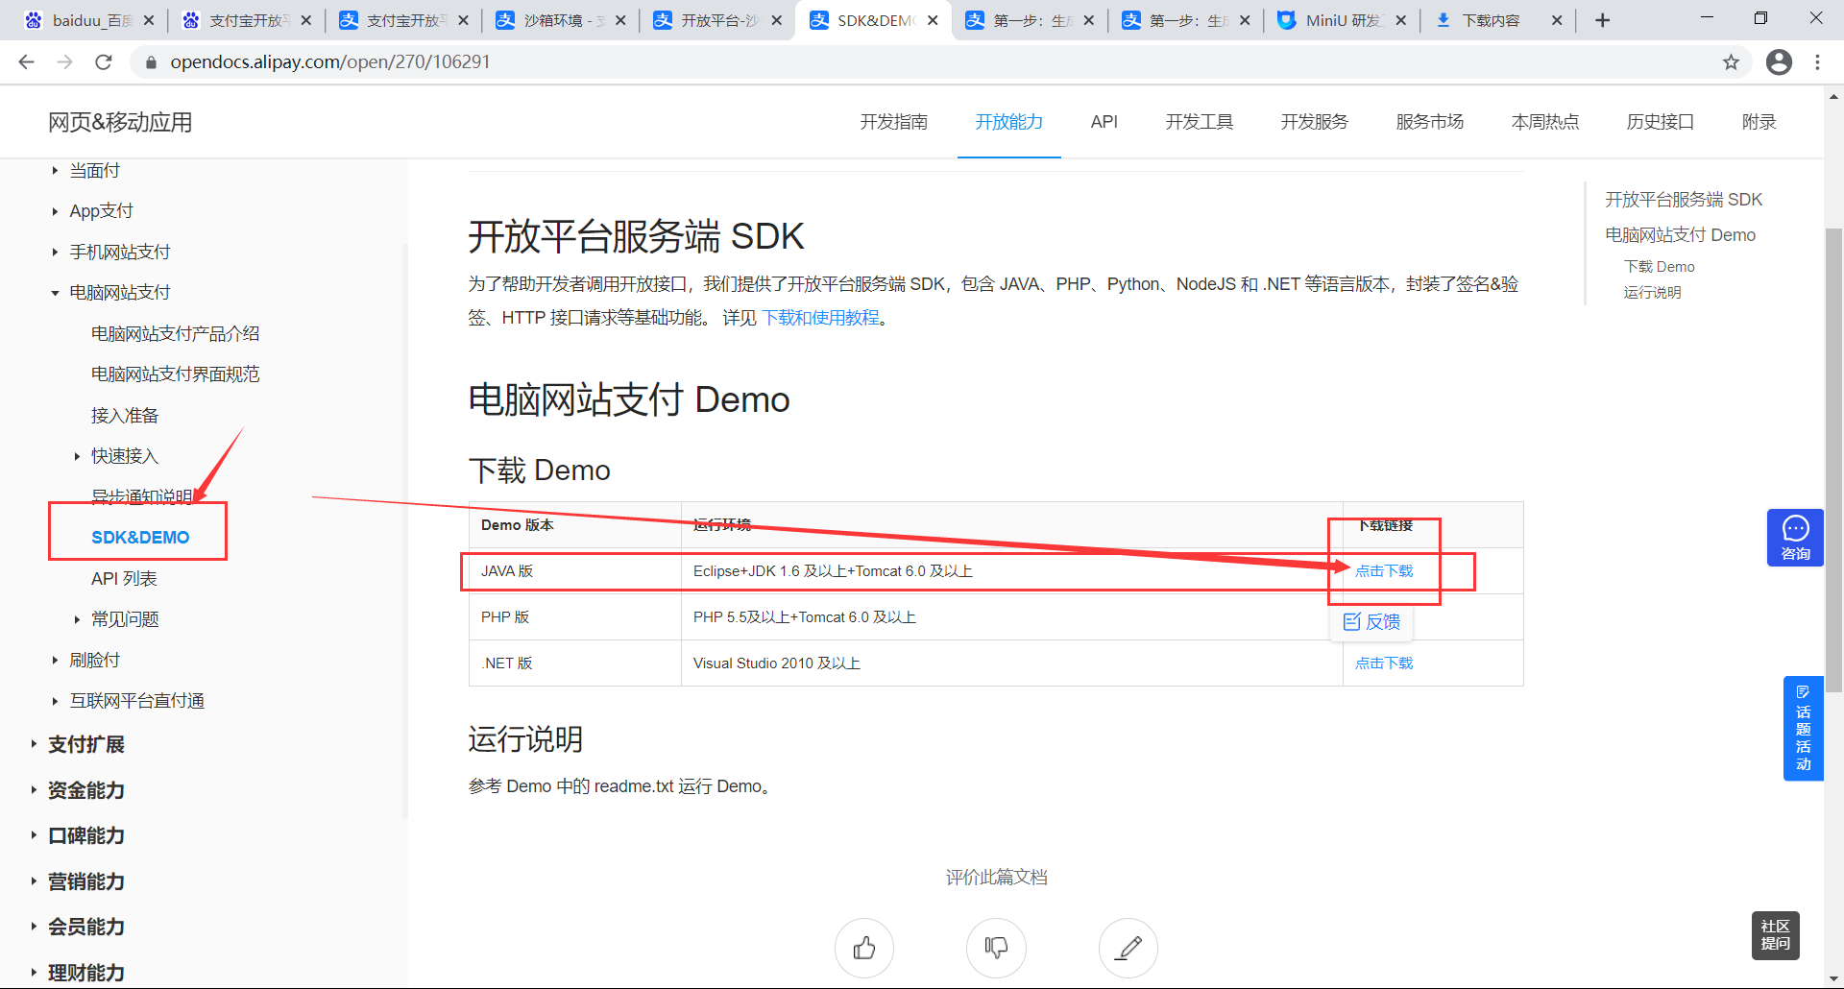Image resolution: width=1844 pixels, height=989 pixels.
Task: Open Chrome's three-dot menu
Action: click(x=1817, y=62)
